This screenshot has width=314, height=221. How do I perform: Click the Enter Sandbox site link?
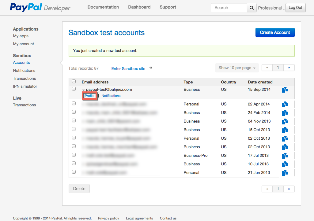[128, 68]
